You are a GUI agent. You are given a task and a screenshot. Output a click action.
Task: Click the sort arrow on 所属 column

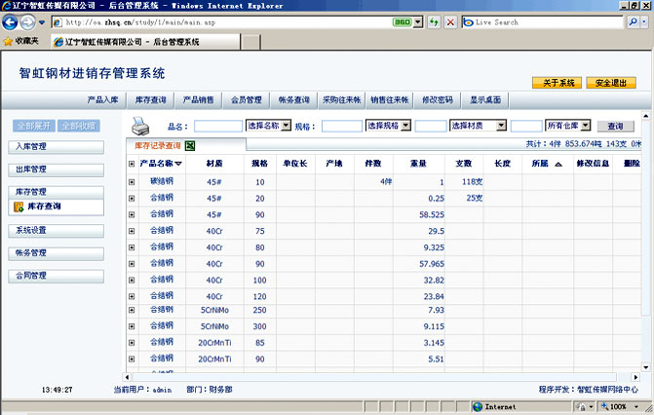coord(558,164)
